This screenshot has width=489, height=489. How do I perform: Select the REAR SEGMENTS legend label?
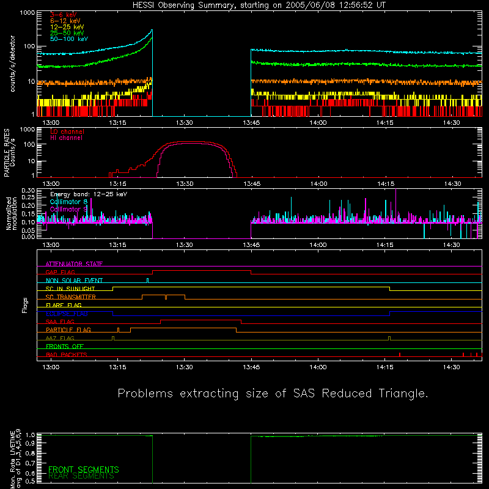[x=81, y=476]
